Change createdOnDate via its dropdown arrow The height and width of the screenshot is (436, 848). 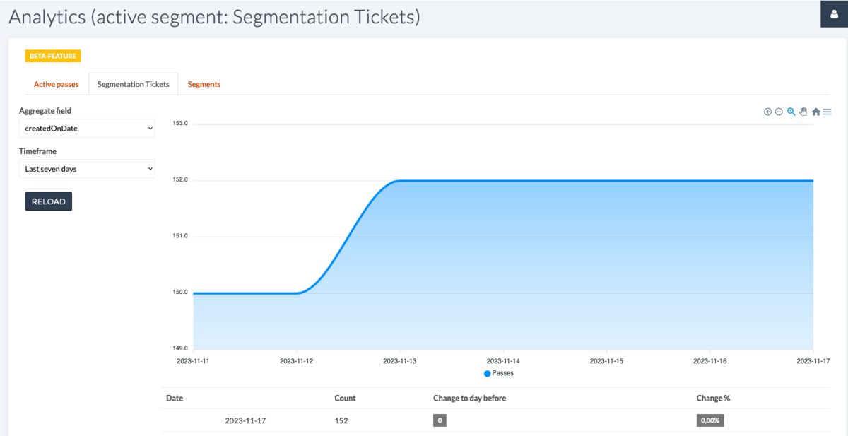tap(148, 128)
